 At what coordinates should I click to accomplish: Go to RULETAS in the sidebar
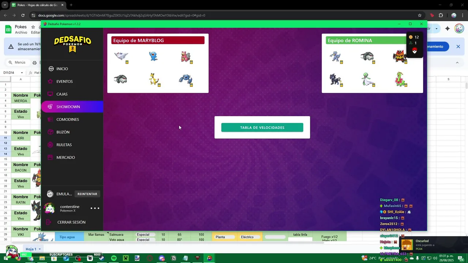72,145
